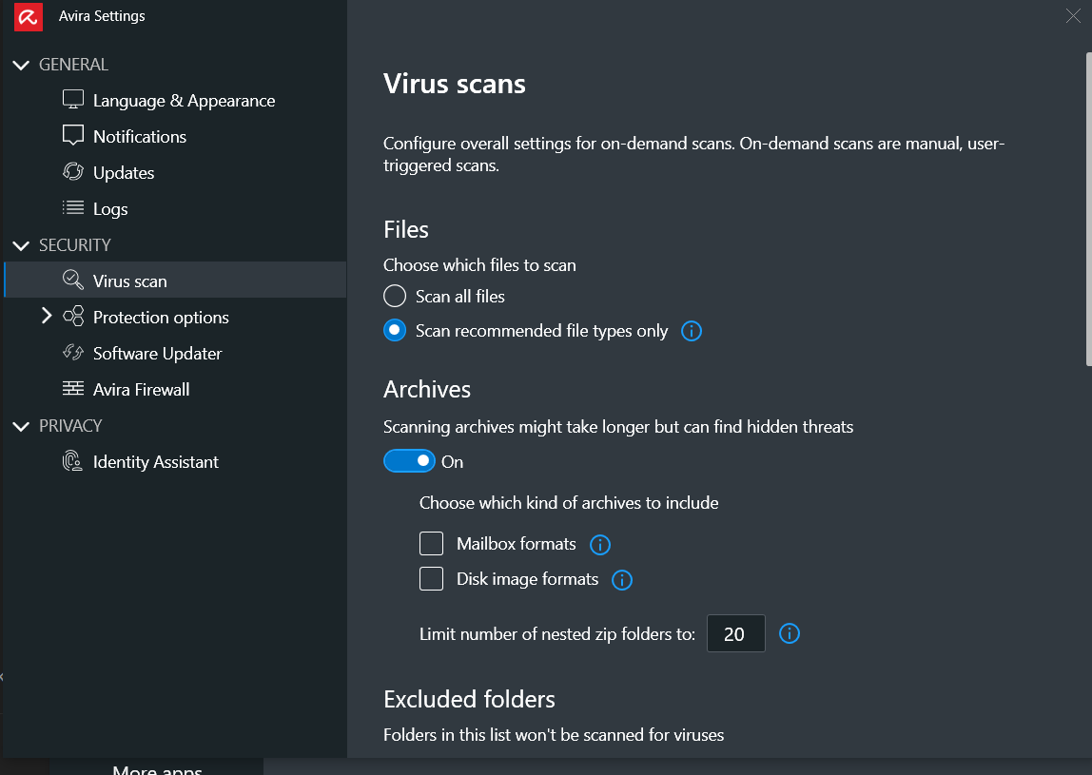Viewport: 1092px width, 775px height.
Task: Collapse the SECURITY section chevron
Action: [x=21, y=245]
